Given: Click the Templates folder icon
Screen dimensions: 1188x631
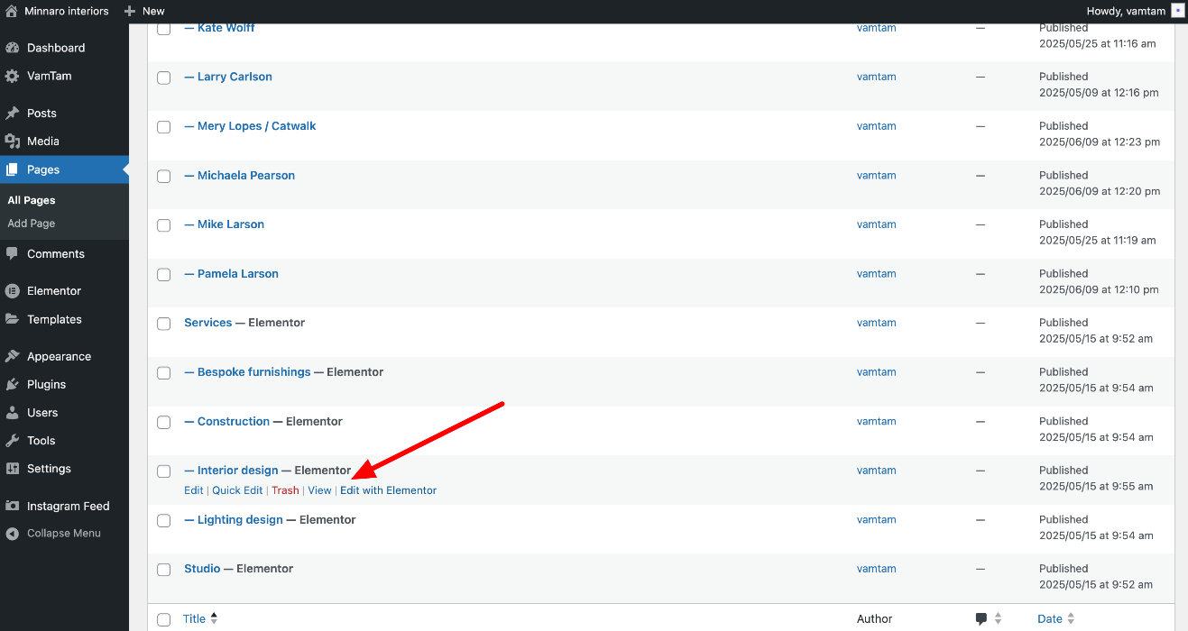Looking at the screenshot, I should click(12, 319).
